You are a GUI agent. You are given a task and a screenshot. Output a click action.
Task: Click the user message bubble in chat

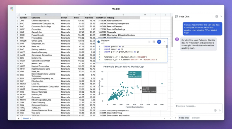203,29
